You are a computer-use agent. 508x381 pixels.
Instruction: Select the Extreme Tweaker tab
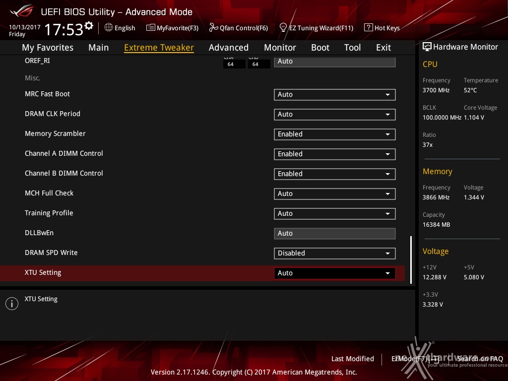(159, 48)
